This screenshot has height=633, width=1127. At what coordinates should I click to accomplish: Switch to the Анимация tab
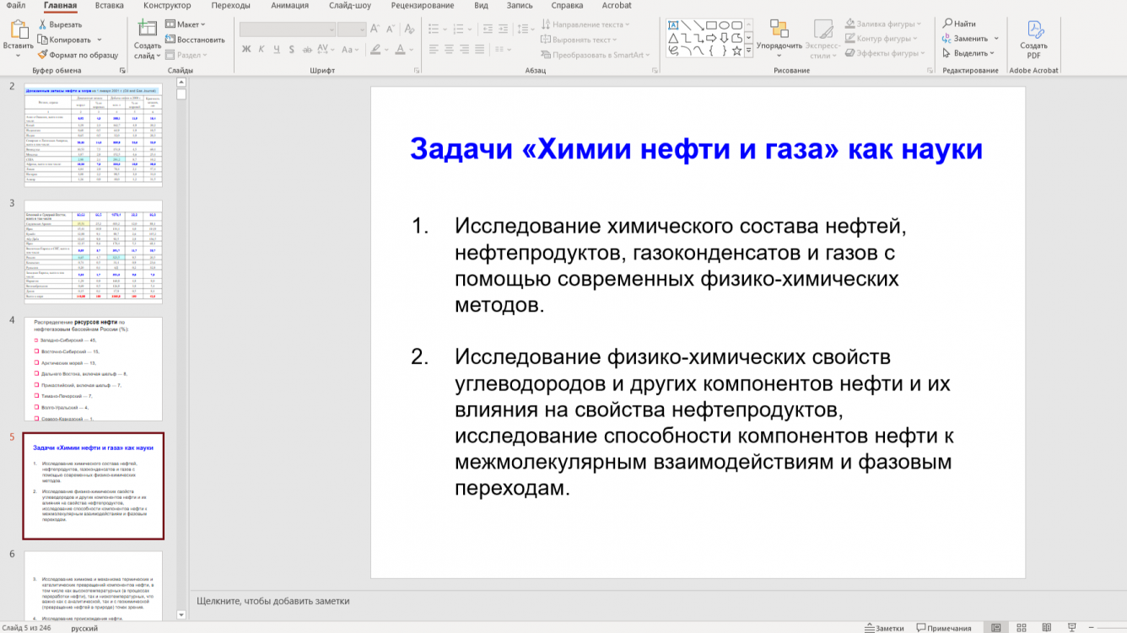pos(289,6)
